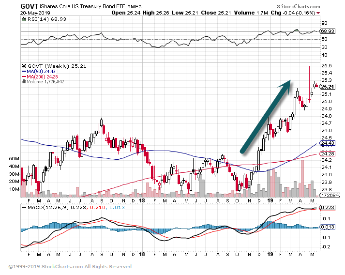Click the Low 25.21 value in header

[x=185, y=13]
